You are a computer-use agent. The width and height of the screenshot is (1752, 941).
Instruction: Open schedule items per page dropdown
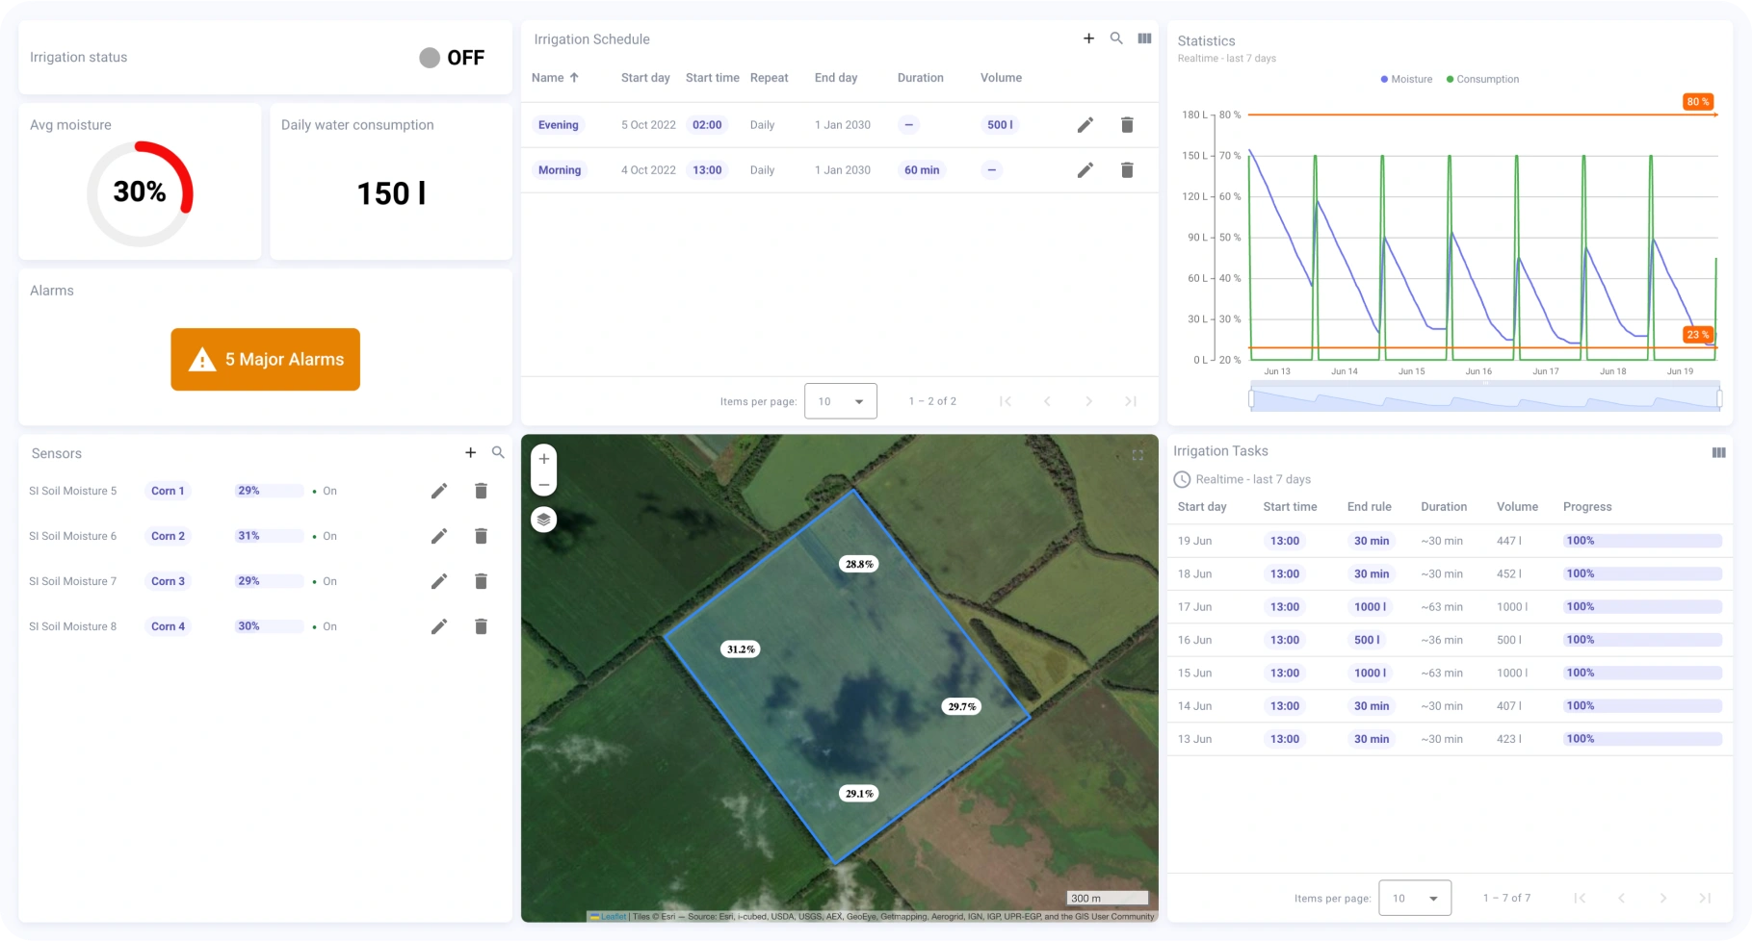click(x=840, y=401)
